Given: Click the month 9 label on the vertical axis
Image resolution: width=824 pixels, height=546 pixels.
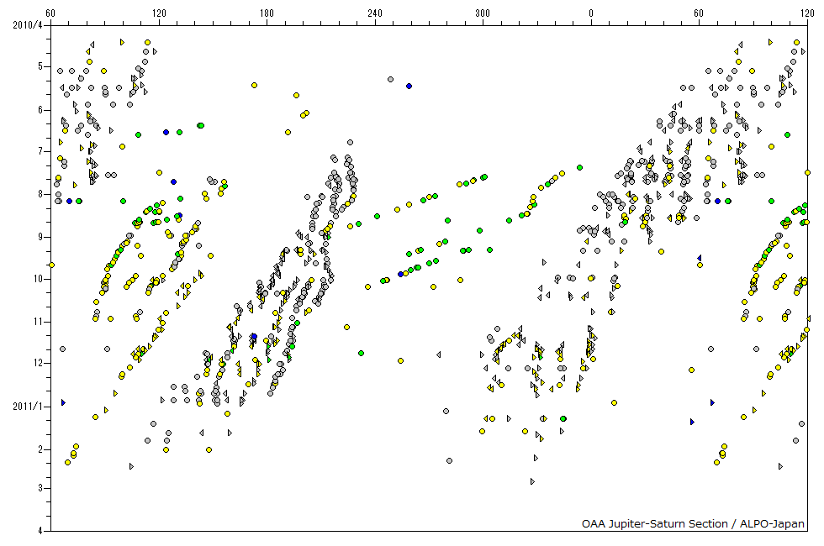Looking at the screenshot, I should pyautogui.click(x=40, y=237).
